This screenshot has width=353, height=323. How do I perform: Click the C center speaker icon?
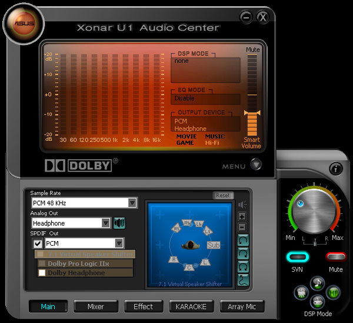click(189, 267)
